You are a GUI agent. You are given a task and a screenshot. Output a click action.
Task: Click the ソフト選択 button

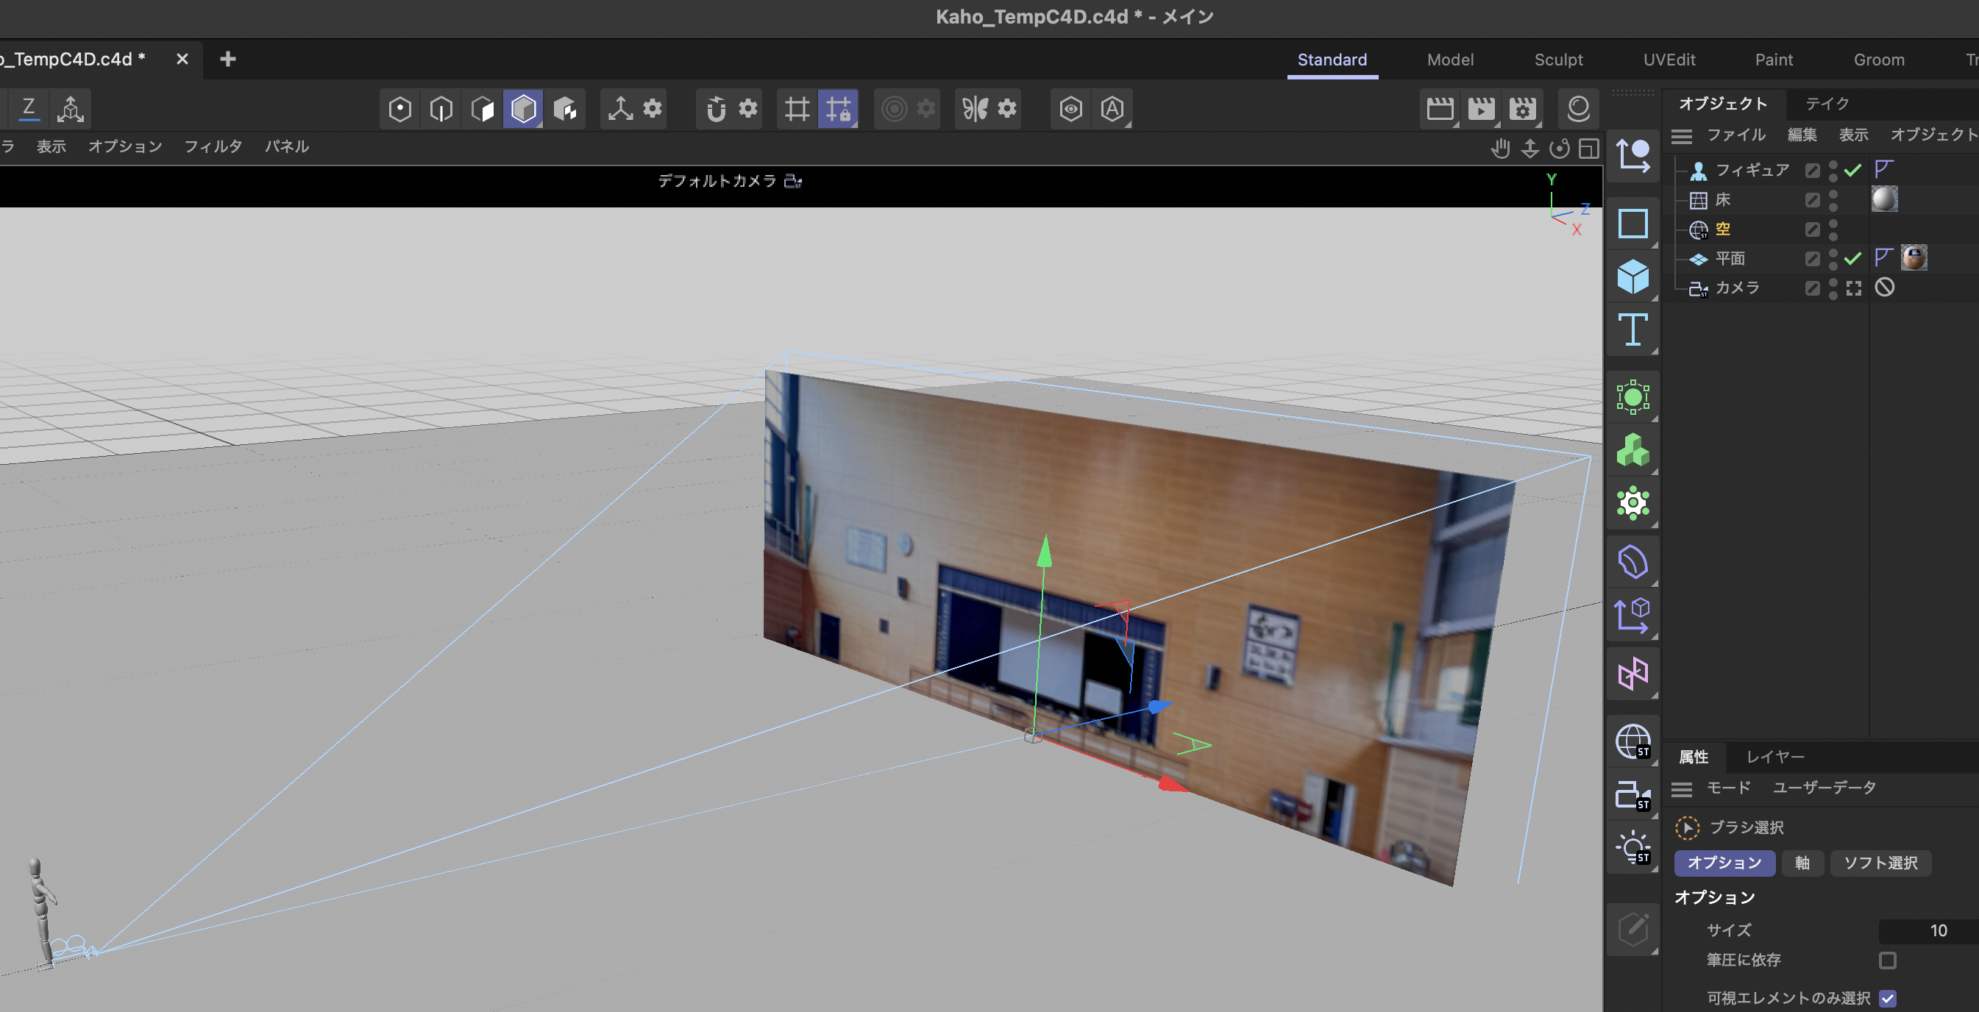point(1880,862)
